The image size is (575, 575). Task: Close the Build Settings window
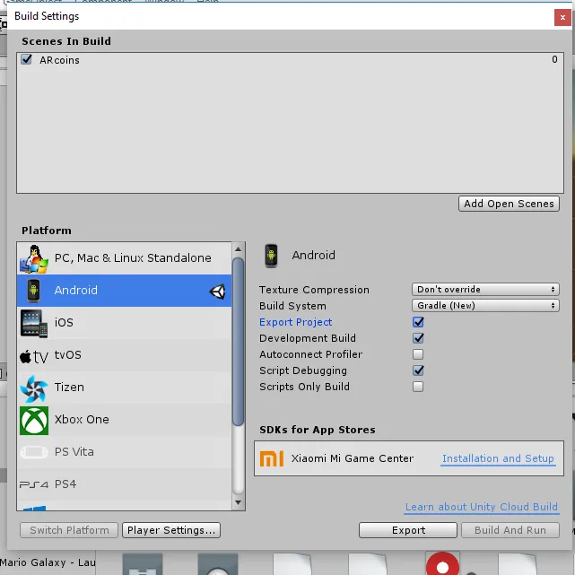[x=562, y=17]
